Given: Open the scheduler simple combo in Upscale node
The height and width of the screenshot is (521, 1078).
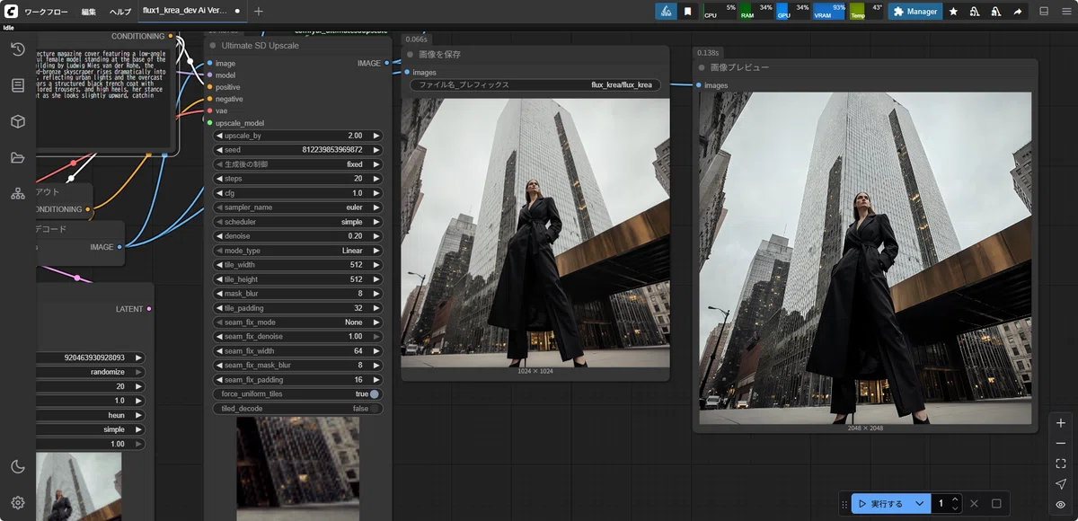Looking at the screenshot, I should click(x=298, y=222).
